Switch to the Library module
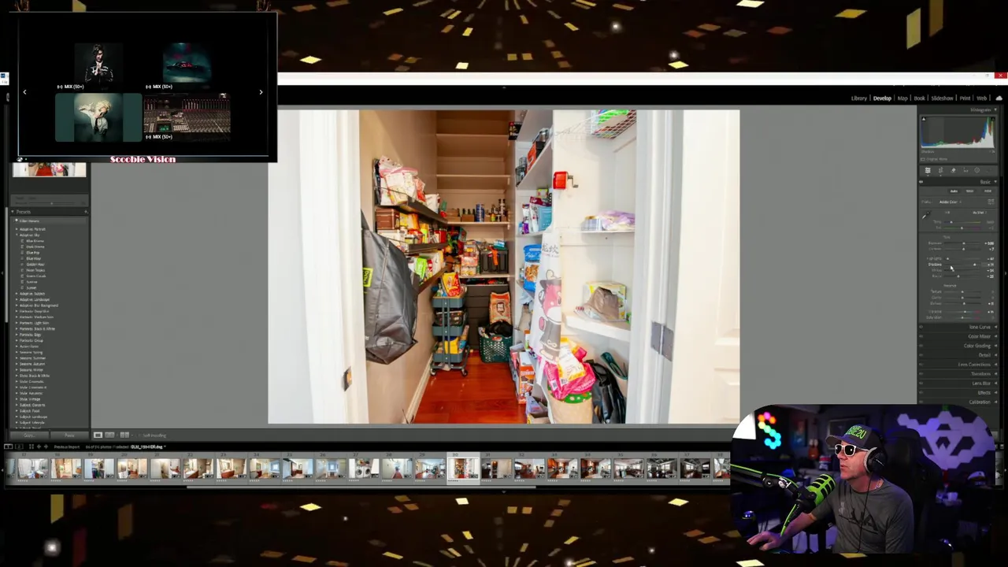 [859, 98]
